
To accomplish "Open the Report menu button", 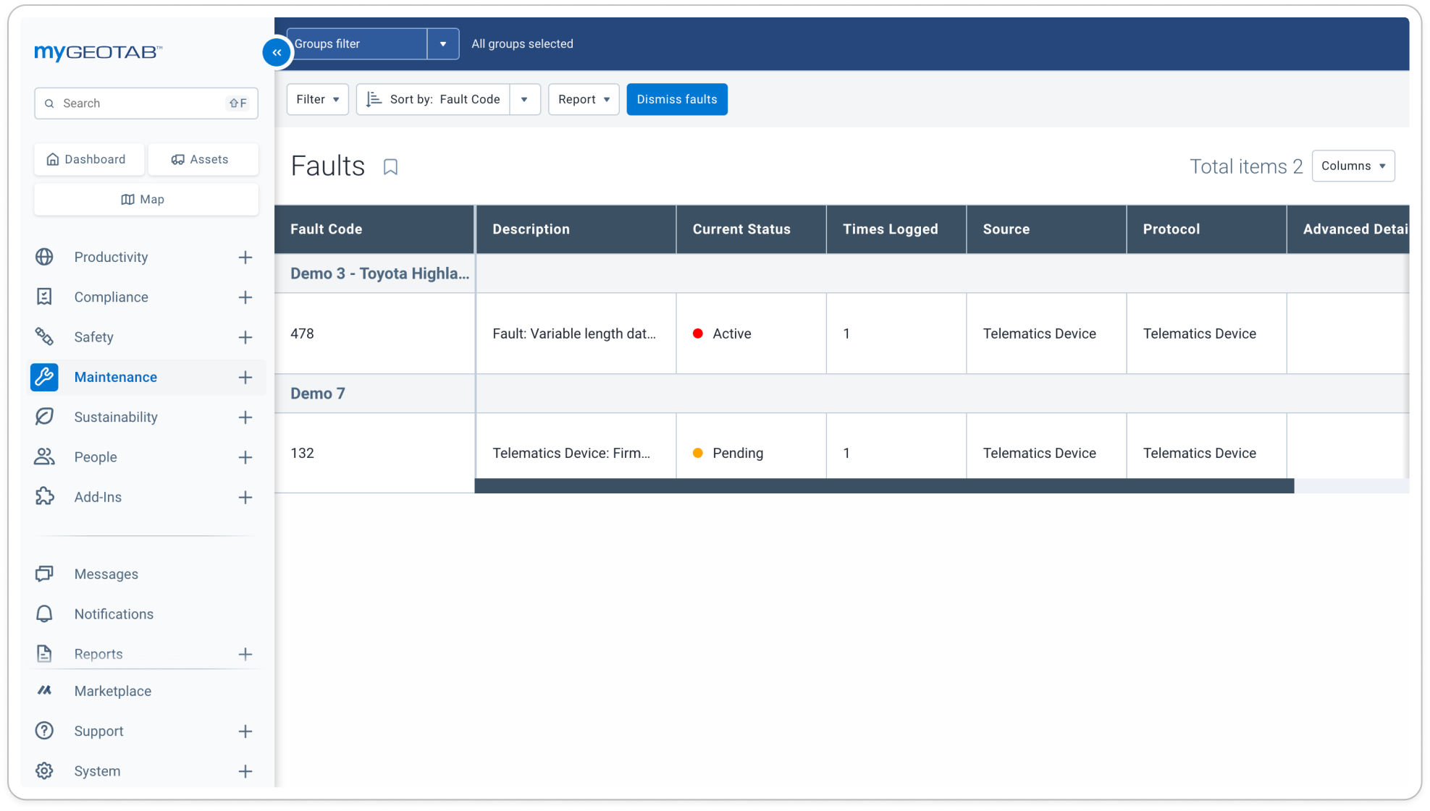I will tap(583, 99).
